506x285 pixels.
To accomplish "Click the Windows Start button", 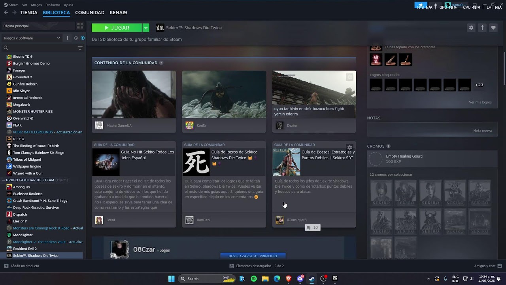I will tap(171, 279).
